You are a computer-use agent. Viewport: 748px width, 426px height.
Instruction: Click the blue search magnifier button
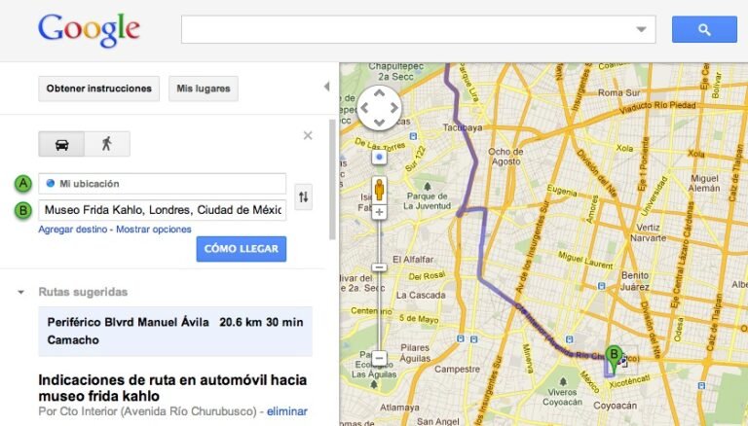704,29
